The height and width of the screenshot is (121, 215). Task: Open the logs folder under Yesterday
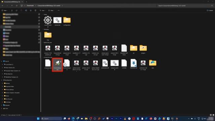48,36
